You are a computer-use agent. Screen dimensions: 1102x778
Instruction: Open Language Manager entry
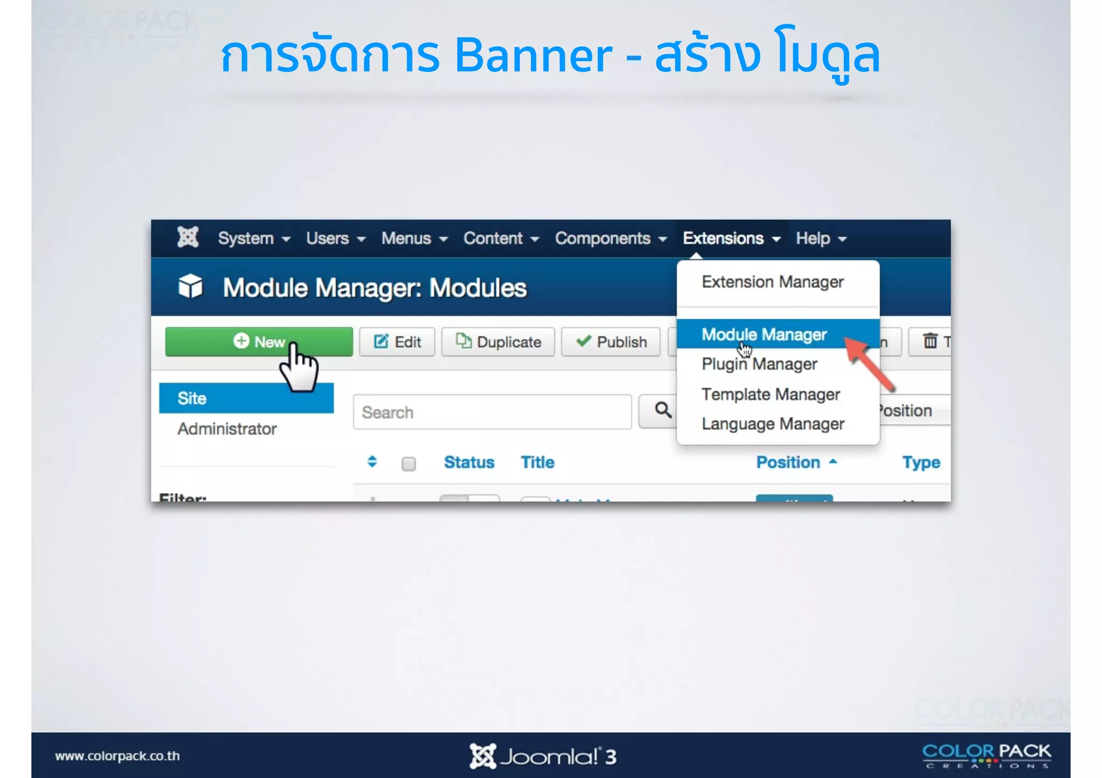[x=773, y=424]
